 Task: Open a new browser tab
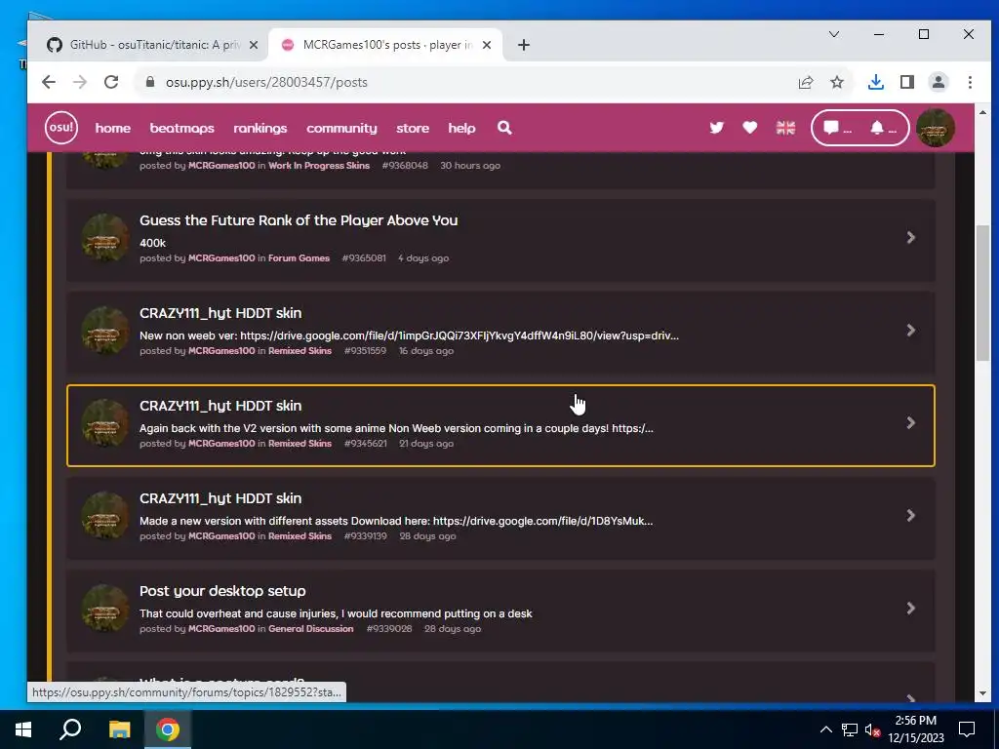coord(524,45)
